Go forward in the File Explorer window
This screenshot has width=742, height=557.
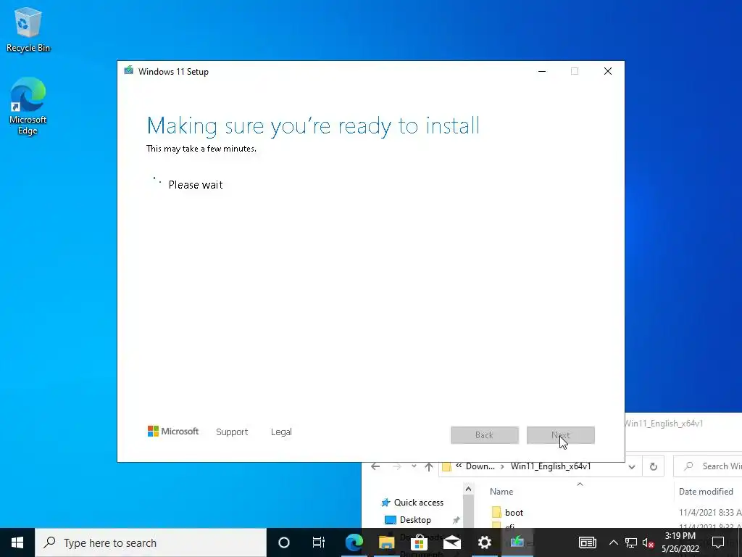pyautogui.click(x=397, y=466)
